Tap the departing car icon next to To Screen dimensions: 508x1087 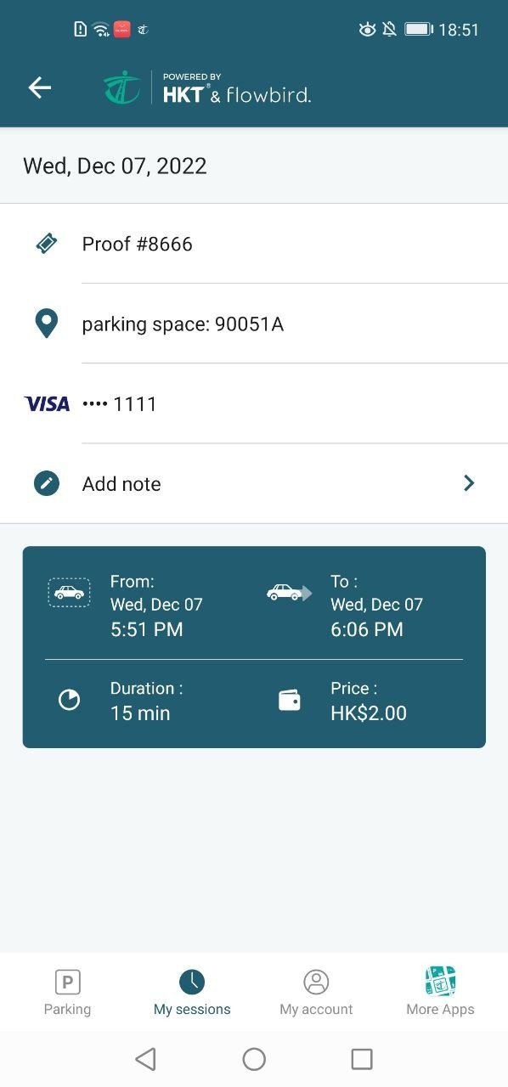click(289, 592)
